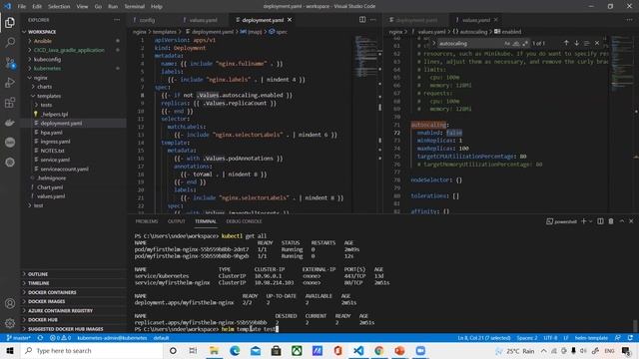Toggle Match Case in find widget
The width and height of the screenshot is (639, 359).
coord(507,43)
